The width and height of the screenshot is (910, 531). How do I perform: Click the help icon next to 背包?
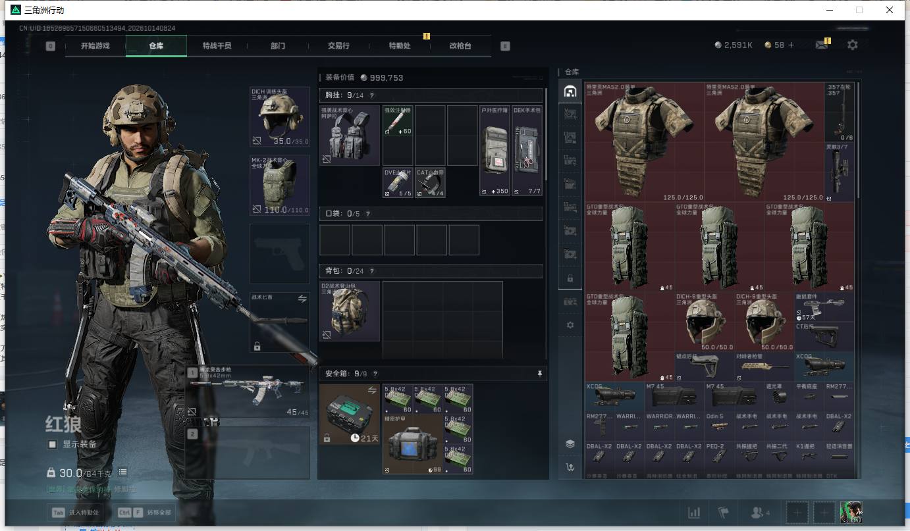[372, 271]
